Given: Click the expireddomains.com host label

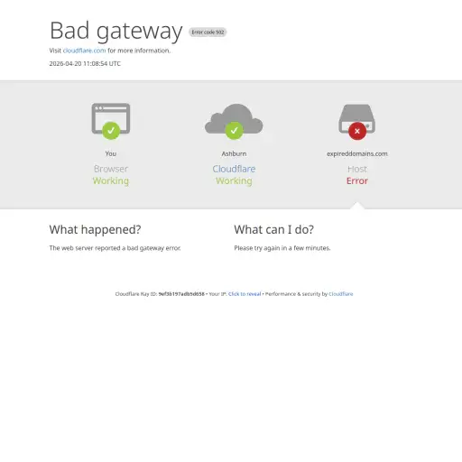Looking at the screenshot, I should [357, 153].
